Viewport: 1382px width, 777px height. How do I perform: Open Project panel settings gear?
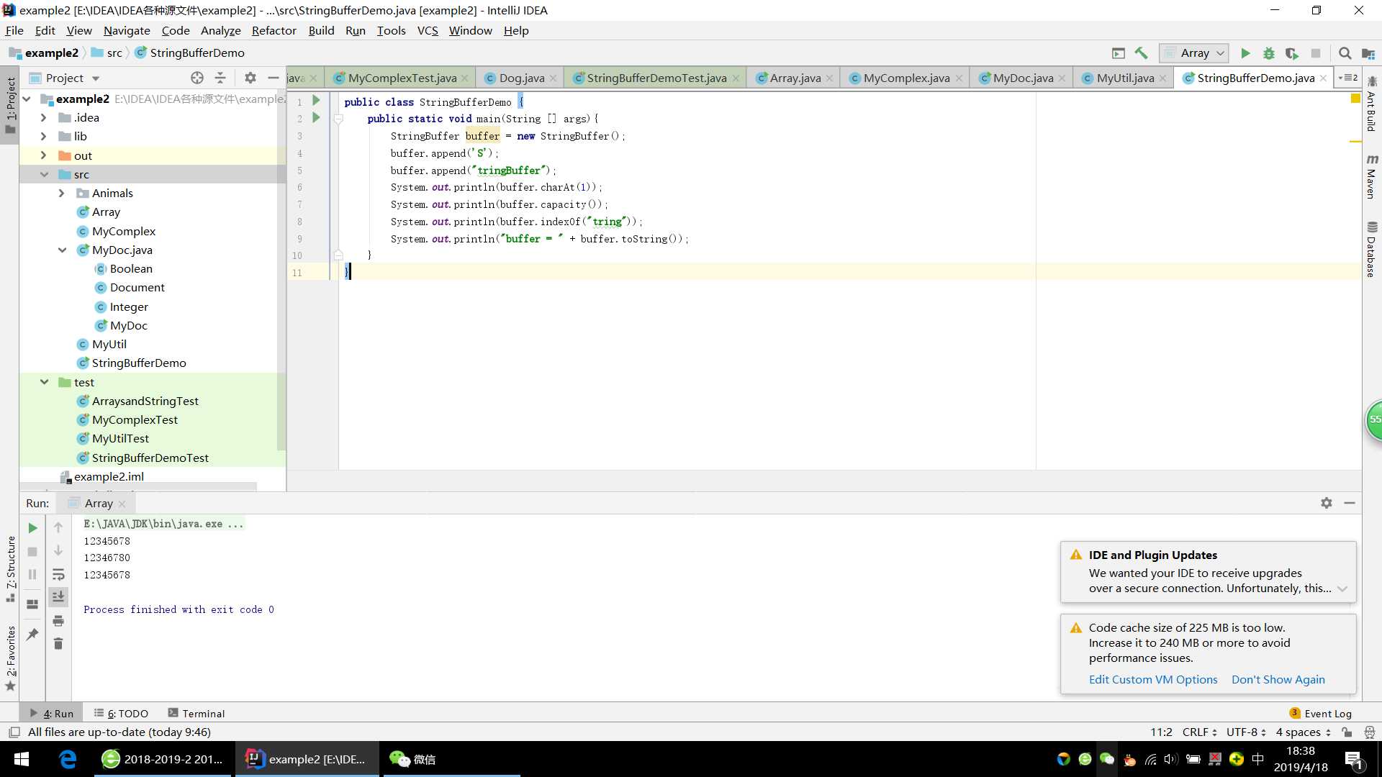tap(250, 78)
